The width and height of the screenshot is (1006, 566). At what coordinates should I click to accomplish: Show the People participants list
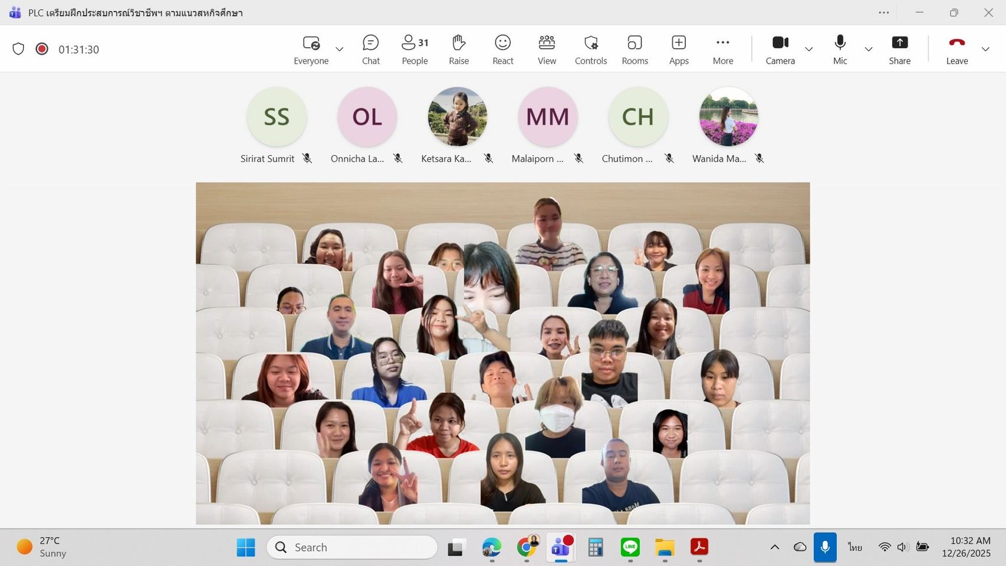415,50
